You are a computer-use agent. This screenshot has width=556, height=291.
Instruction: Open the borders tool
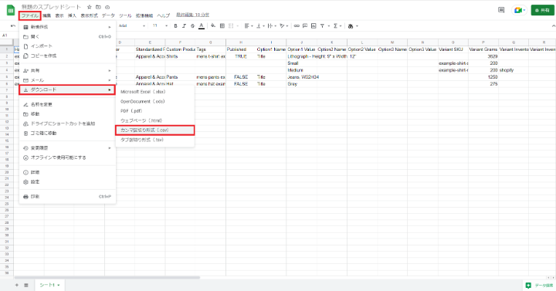pyautogui.click(x=222, y=26)
